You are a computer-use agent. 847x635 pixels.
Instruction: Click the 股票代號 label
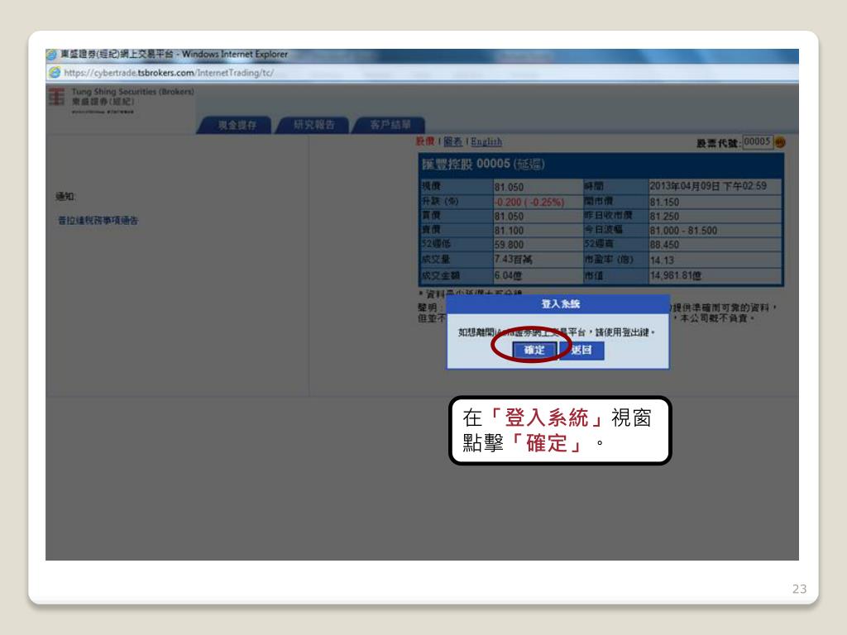click(x=718, y=143)
